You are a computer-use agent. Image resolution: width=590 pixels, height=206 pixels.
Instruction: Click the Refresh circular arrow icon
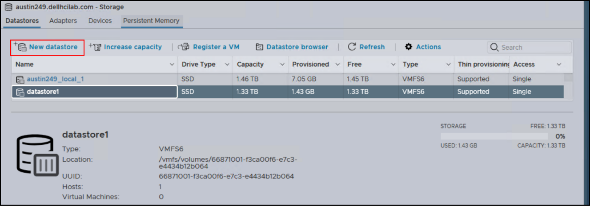352,47
